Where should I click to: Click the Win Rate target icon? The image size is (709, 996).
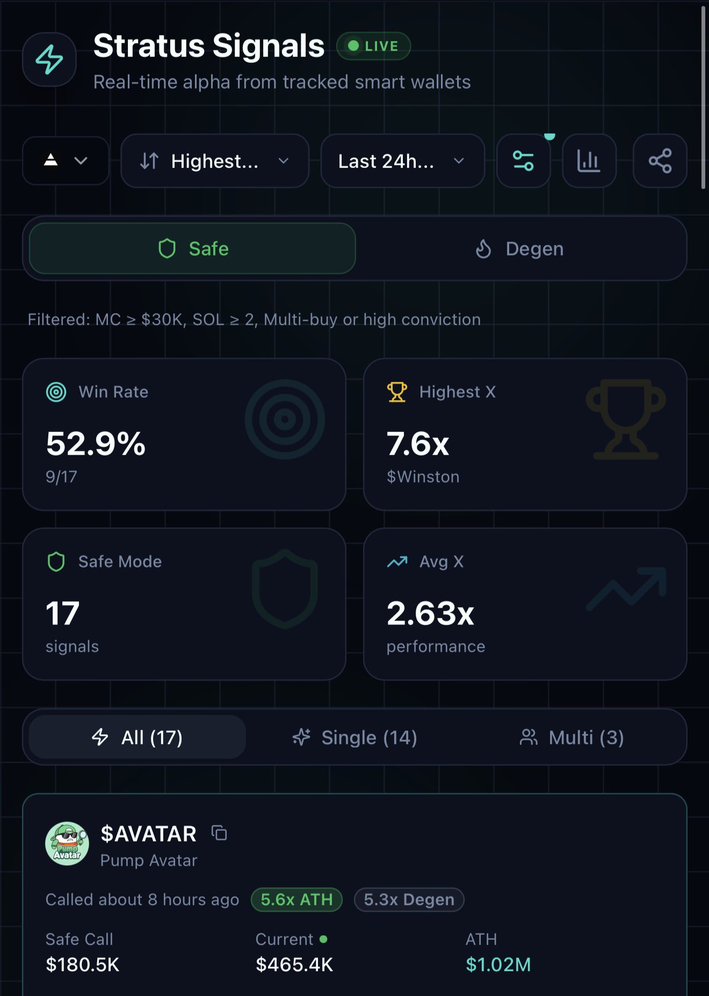56,392
